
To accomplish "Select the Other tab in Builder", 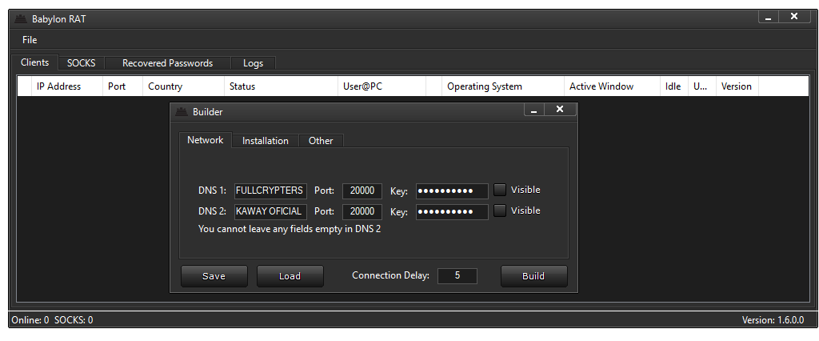I will pos(321,141).
